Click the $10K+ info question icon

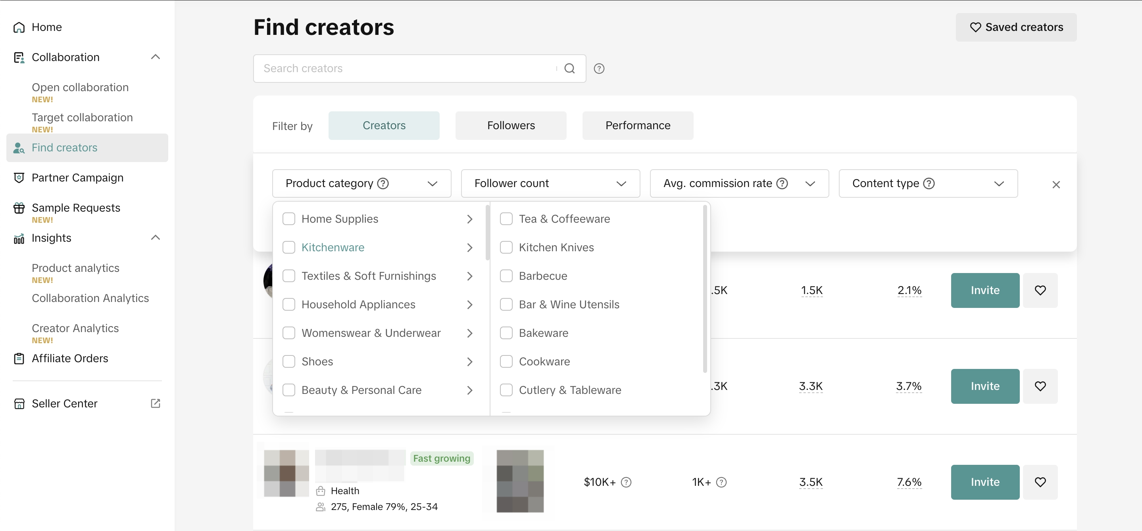click(625, 482)
